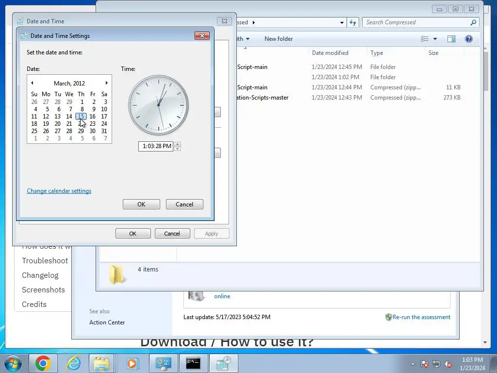Increase time with up spinner arrow
The height and width of the screenshot is (373, 497).
coord(178,144)
